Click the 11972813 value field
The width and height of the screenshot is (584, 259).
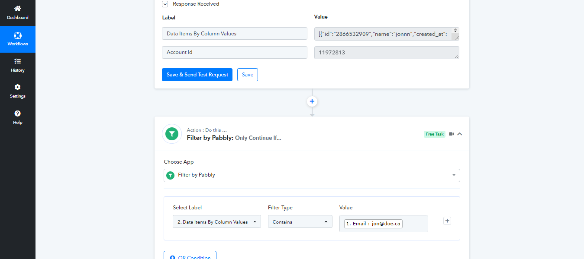coord(387,53)
